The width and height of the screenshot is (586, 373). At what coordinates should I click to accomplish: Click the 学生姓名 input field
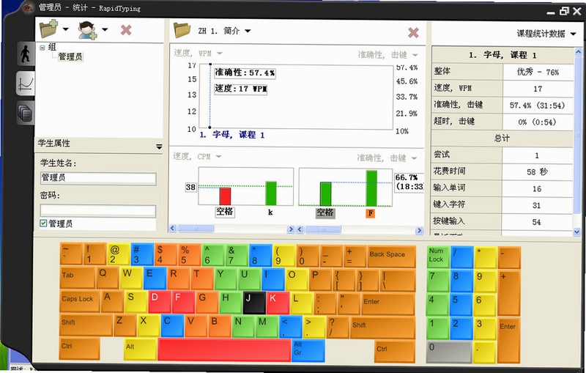(x=98, y=178)
